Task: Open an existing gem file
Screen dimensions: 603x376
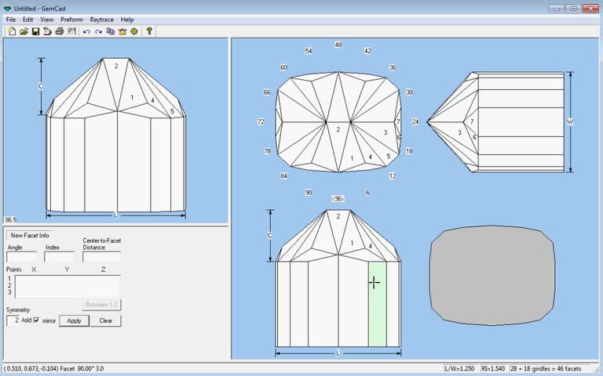Action: pyautogui.click(x=24, y=31)
